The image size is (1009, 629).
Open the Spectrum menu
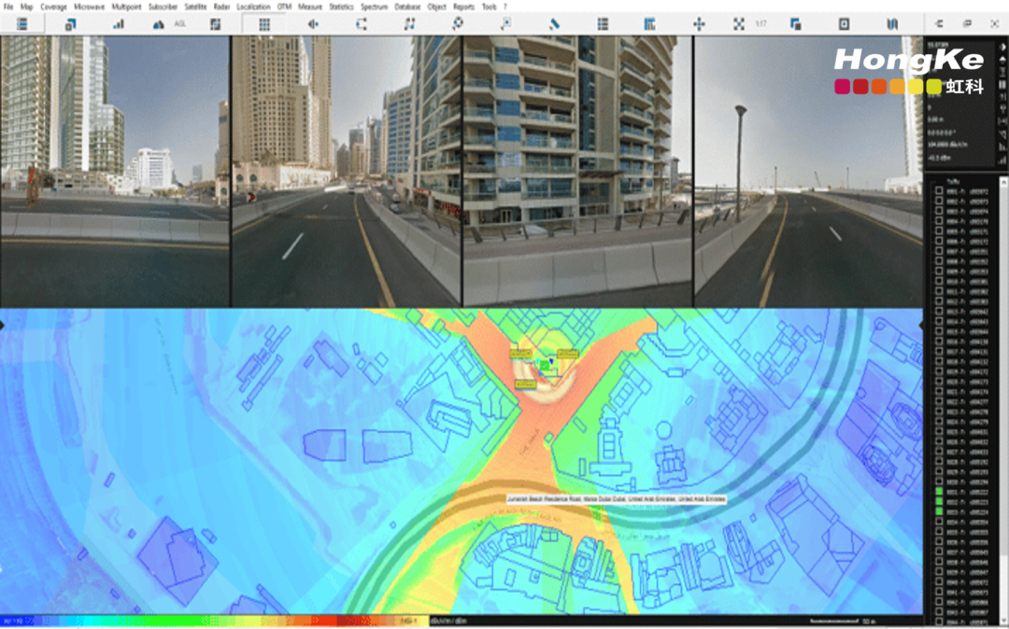[374, 7]
